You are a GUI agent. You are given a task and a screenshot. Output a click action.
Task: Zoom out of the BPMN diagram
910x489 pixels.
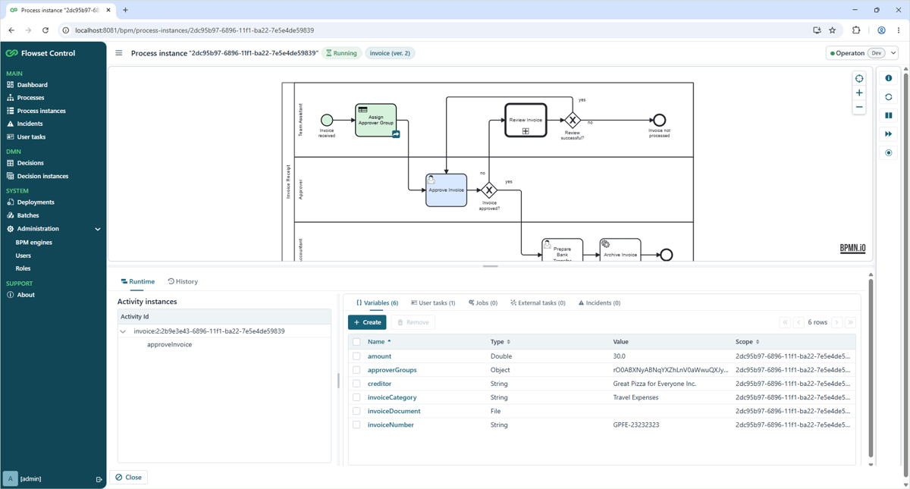pyautogui.click(x=859, y=108)
